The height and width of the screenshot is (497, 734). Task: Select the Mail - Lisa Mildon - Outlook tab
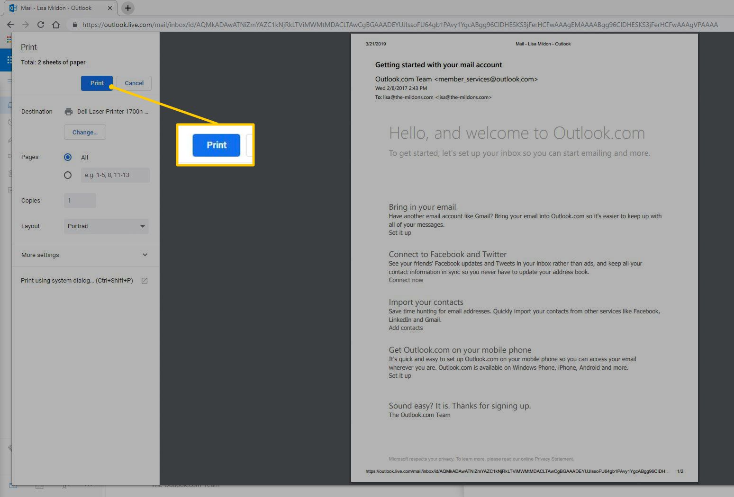(60, 8)
